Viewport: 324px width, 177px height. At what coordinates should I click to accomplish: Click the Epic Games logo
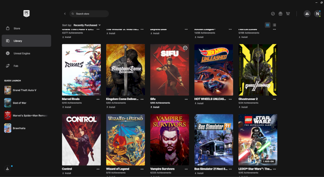click(27, 13)
